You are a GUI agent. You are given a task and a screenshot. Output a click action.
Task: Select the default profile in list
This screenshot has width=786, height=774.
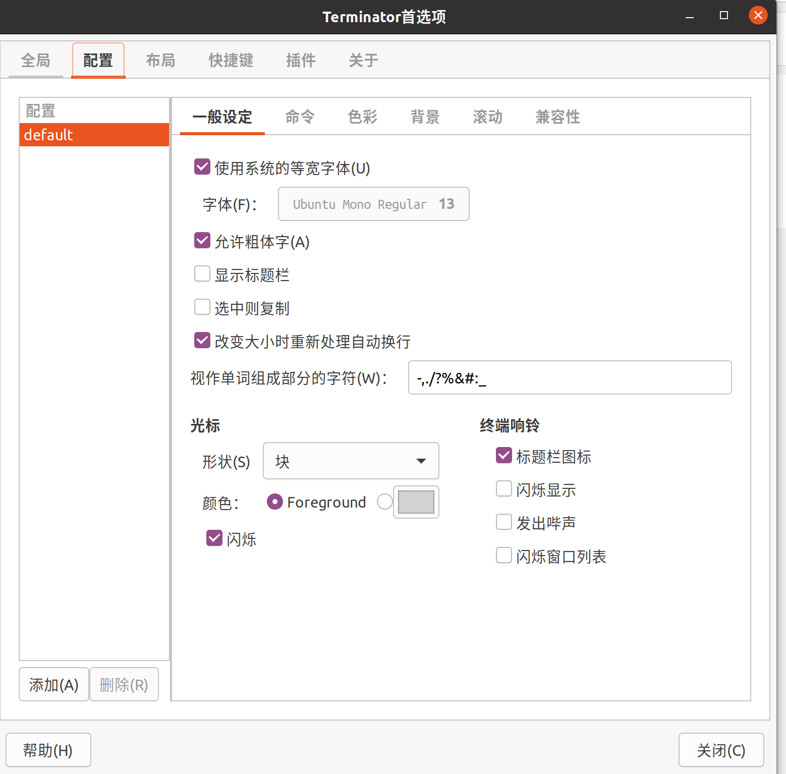pos(94,135)
